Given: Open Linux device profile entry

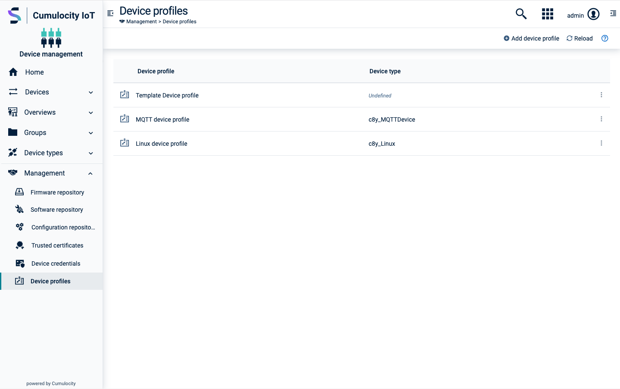Looking at the screenshot, I should 161,144.
